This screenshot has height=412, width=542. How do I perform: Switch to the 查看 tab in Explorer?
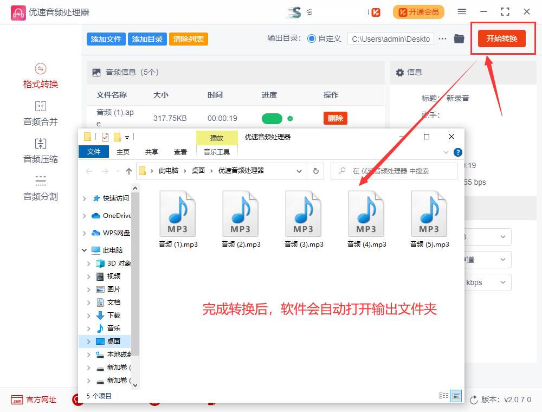coord(180,152)
